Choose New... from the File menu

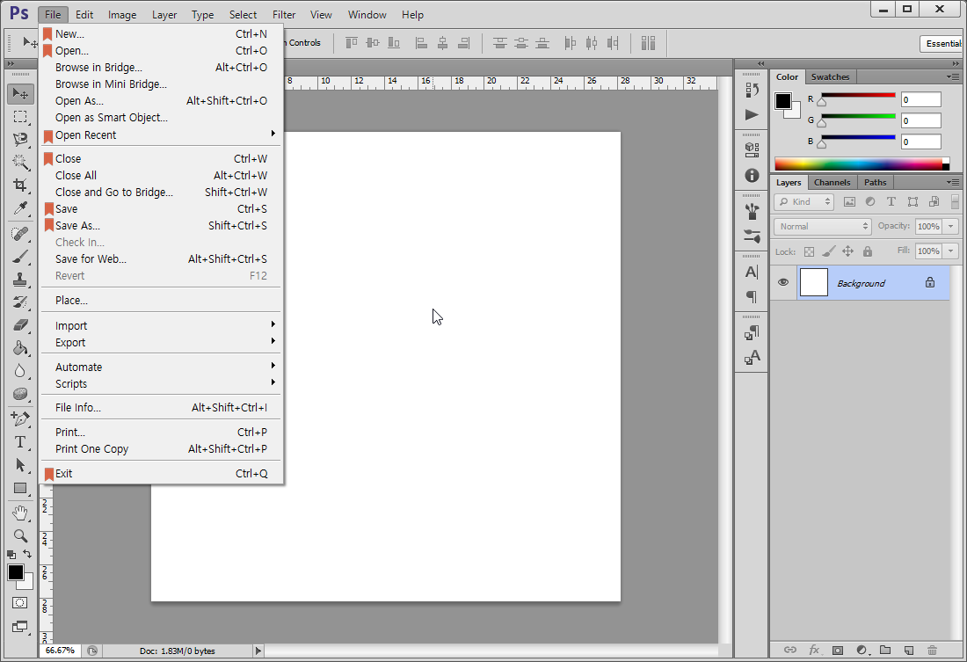click(162, 34)
